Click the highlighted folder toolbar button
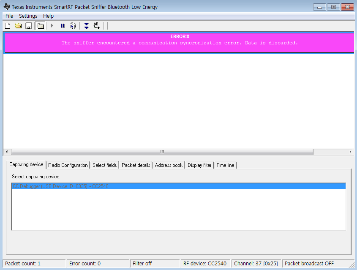Screen dimensions: 357x270 [x=41, y=26]
